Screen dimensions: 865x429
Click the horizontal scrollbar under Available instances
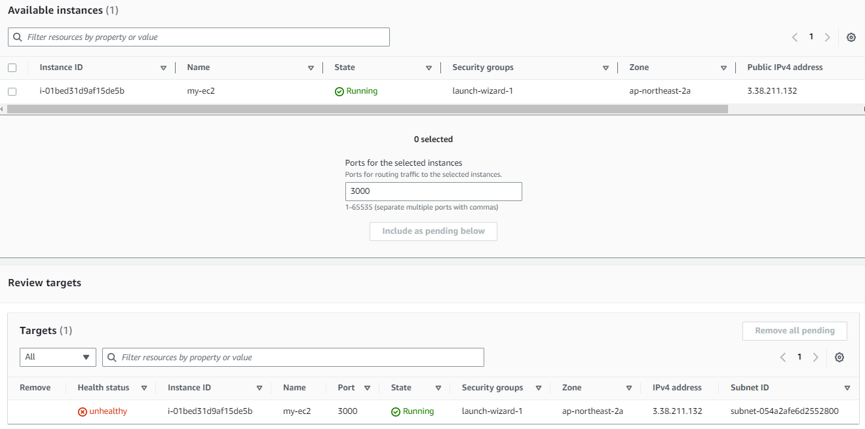tap(368, 109)
